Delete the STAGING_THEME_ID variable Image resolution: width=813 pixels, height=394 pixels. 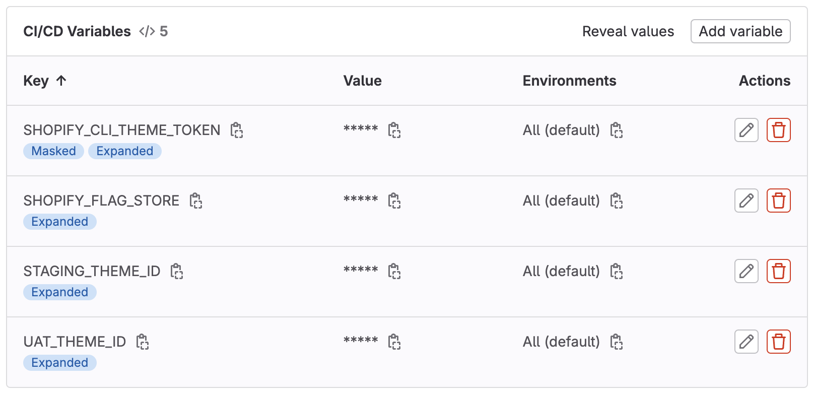(778, 272)
